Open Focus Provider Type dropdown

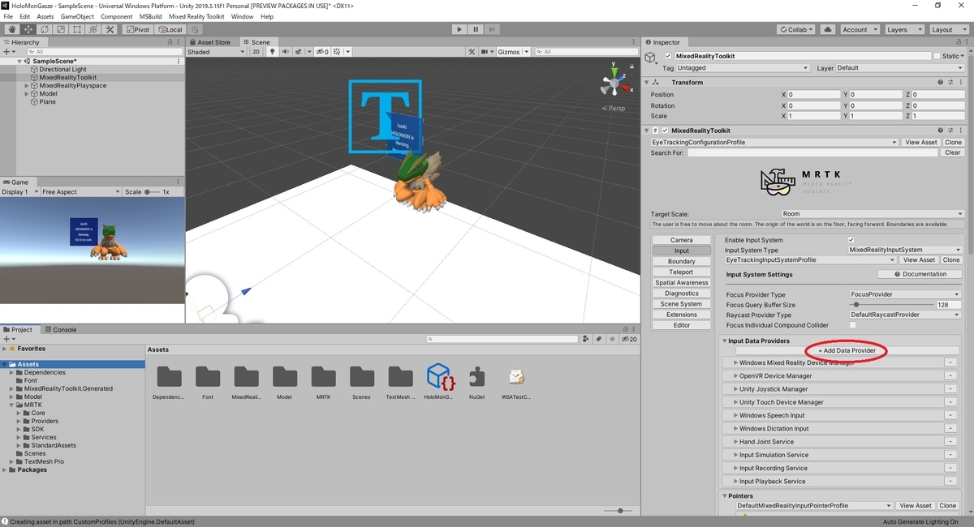[904, 294]
